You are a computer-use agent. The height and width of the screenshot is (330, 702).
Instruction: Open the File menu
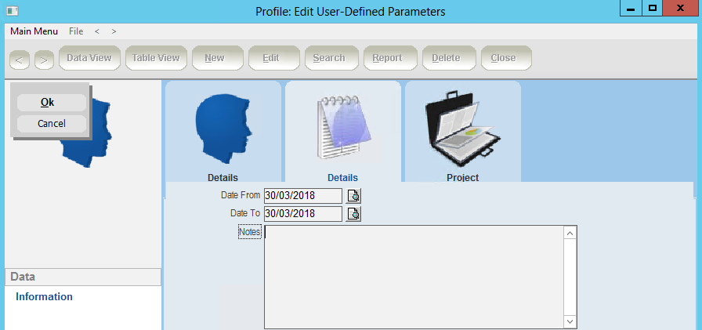coord(76,31)
